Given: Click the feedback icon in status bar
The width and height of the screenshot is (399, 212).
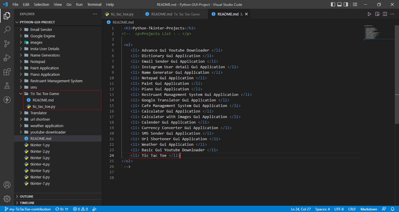Looking at the screenshot, I should click(384, 209).
